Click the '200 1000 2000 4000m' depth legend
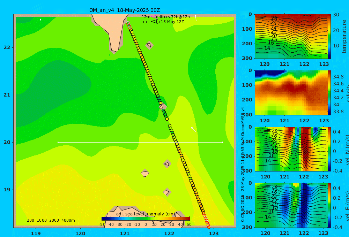This screenshot has width=349, height=237. [x=51, y=220]
